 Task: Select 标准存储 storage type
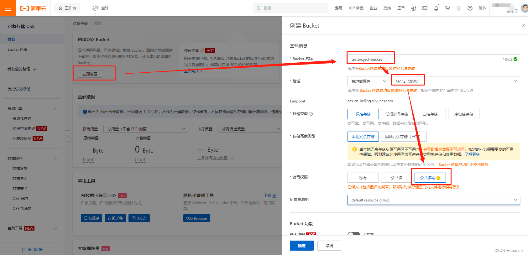pyautogui.click(x=363, y=114)
